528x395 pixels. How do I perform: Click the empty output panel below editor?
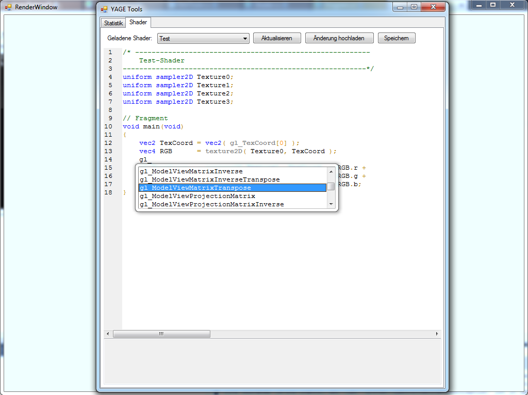(272, 361)
